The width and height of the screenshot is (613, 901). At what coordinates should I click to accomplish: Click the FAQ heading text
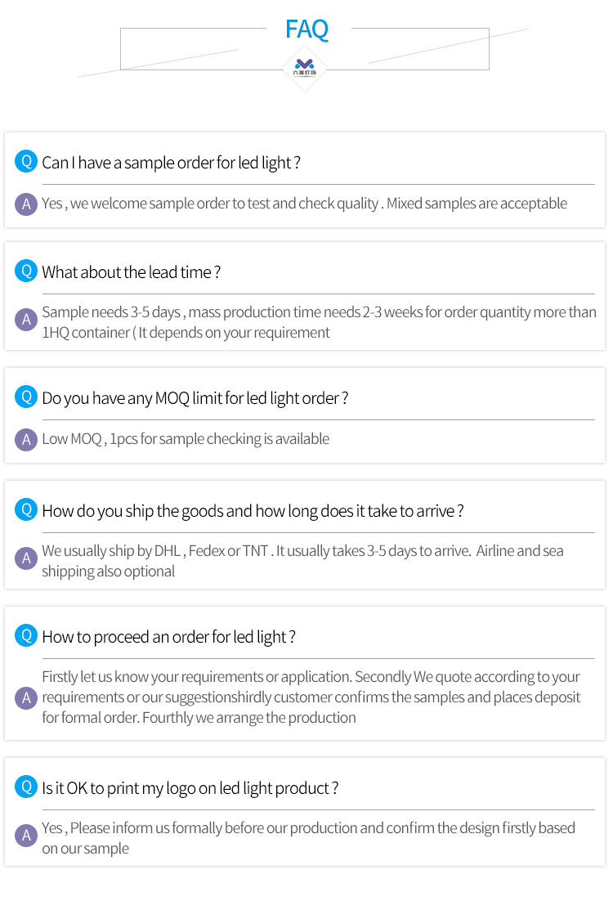(306, 29)
